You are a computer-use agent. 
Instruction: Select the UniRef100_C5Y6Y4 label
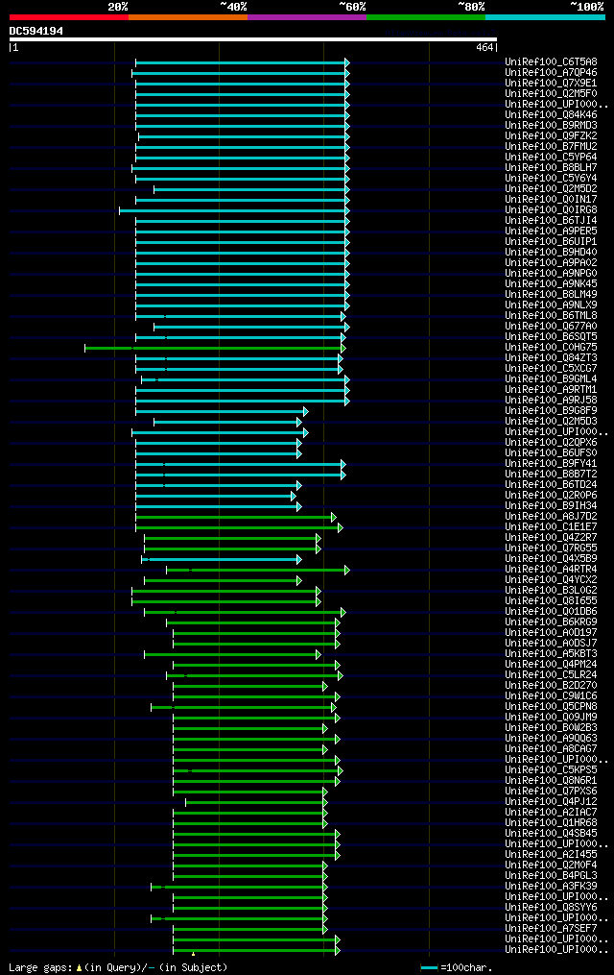click(x=552, y=179)
